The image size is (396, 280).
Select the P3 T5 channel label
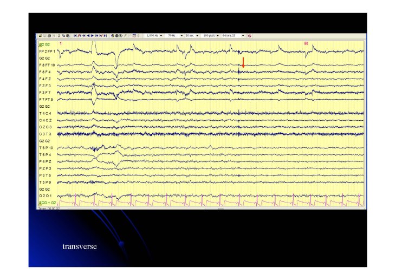45,175
